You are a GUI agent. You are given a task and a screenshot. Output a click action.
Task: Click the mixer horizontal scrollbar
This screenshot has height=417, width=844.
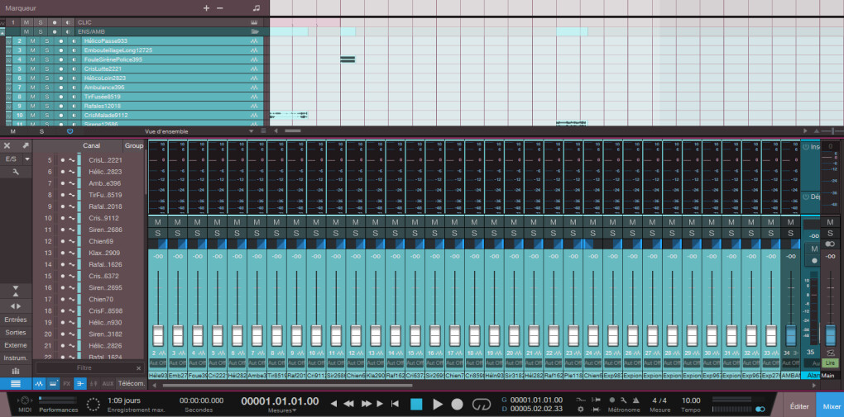287,386
